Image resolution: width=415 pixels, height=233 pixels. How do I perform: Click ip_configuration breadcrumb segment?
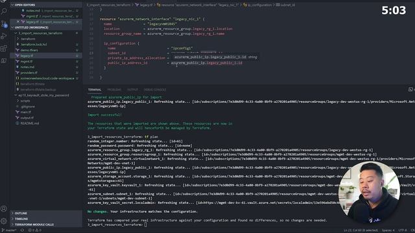coord(258,5)
